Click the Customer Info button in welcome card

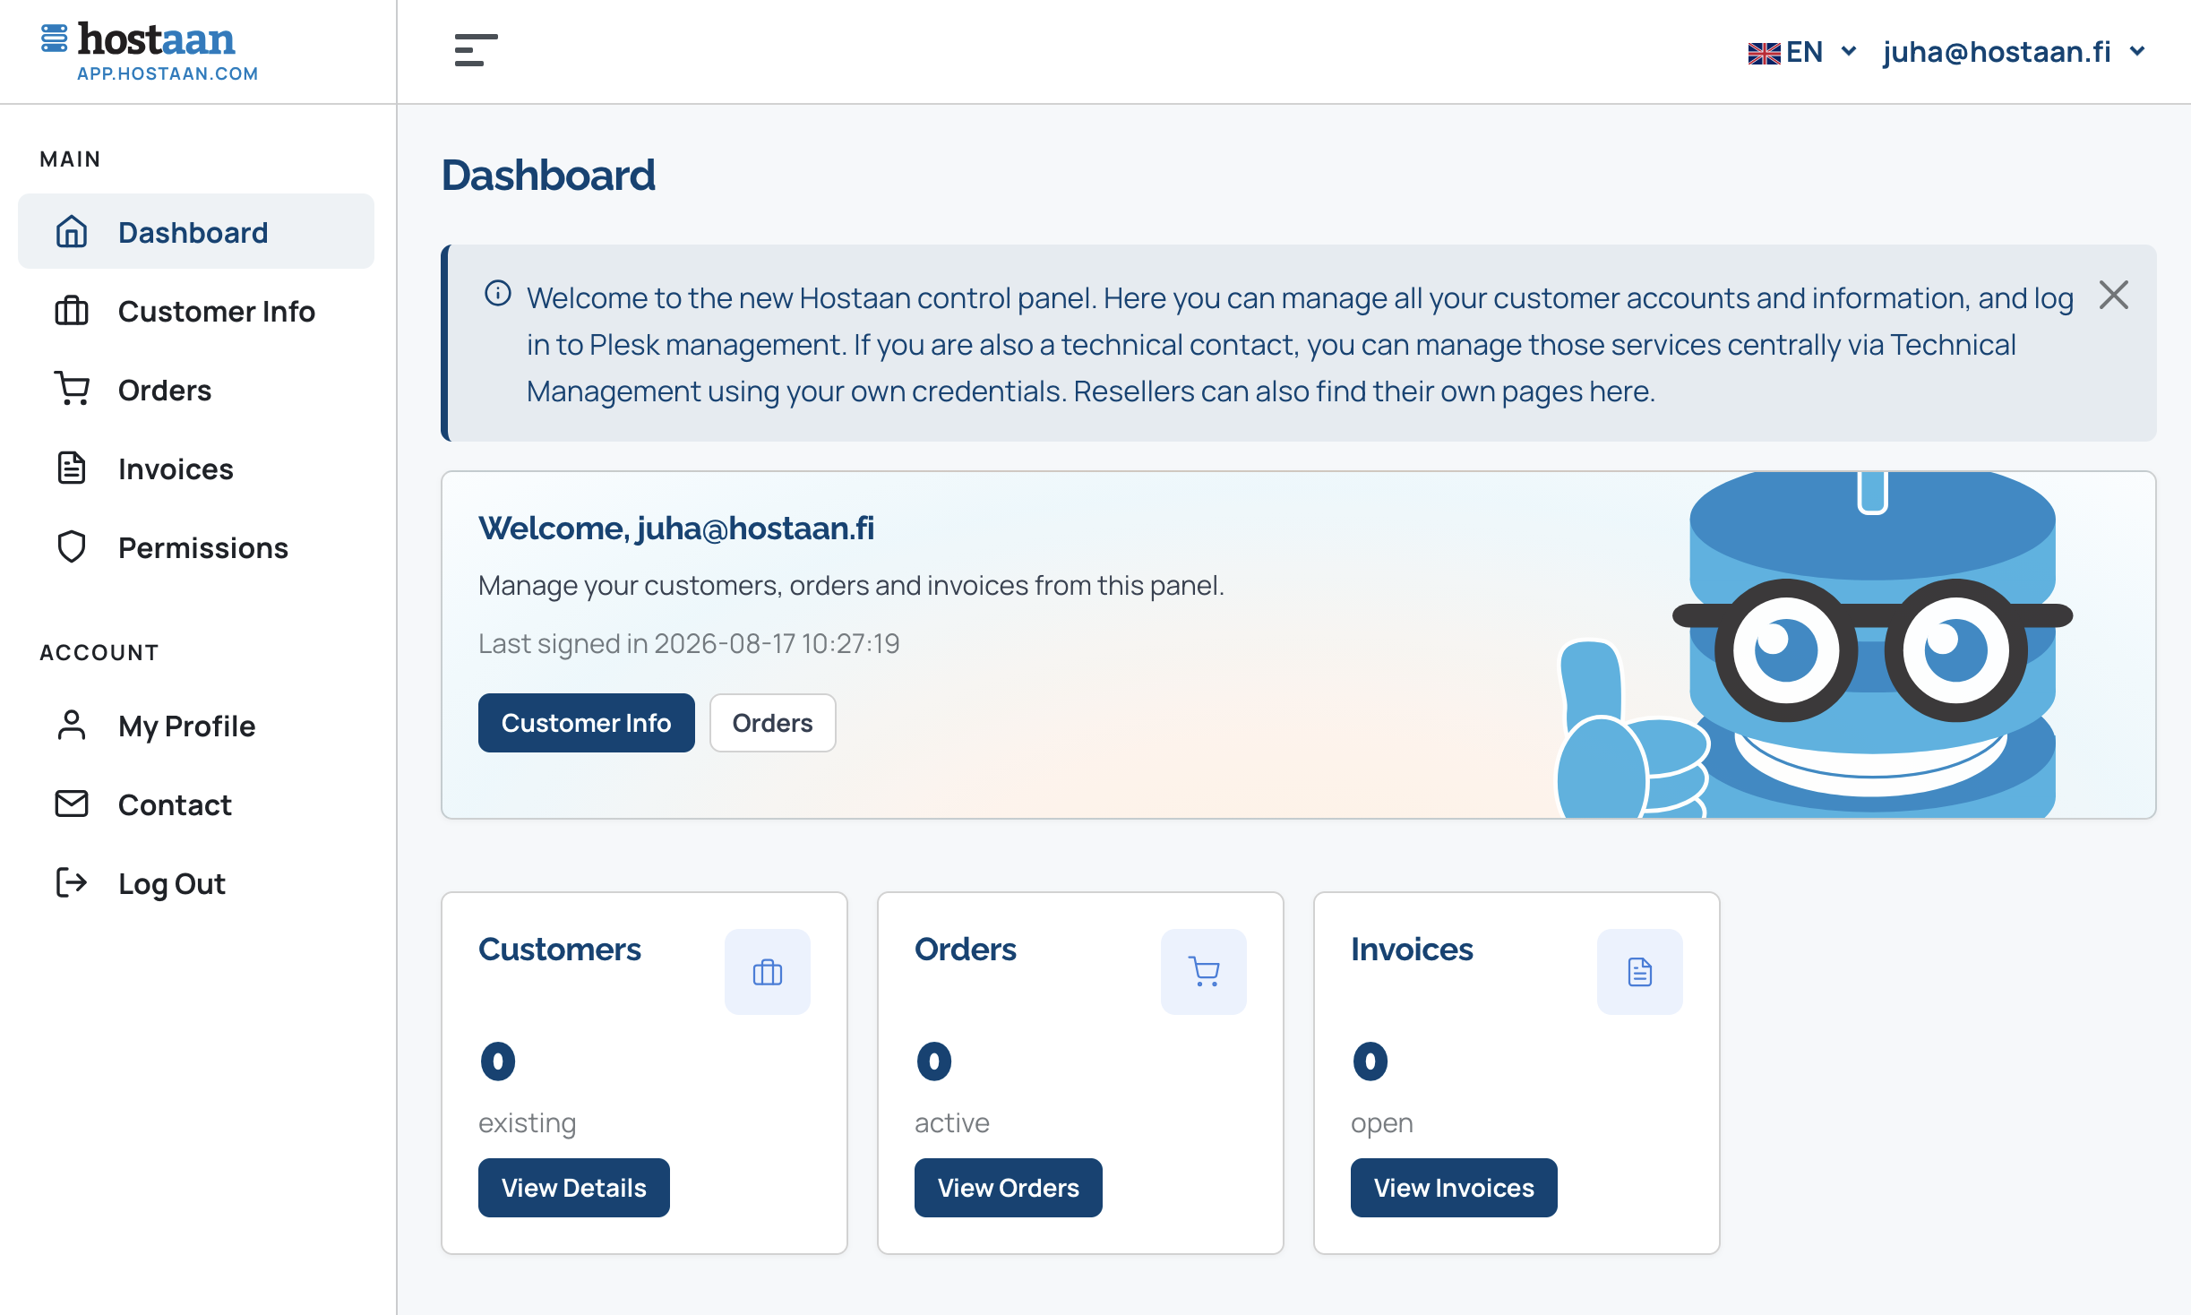point(587,723)
